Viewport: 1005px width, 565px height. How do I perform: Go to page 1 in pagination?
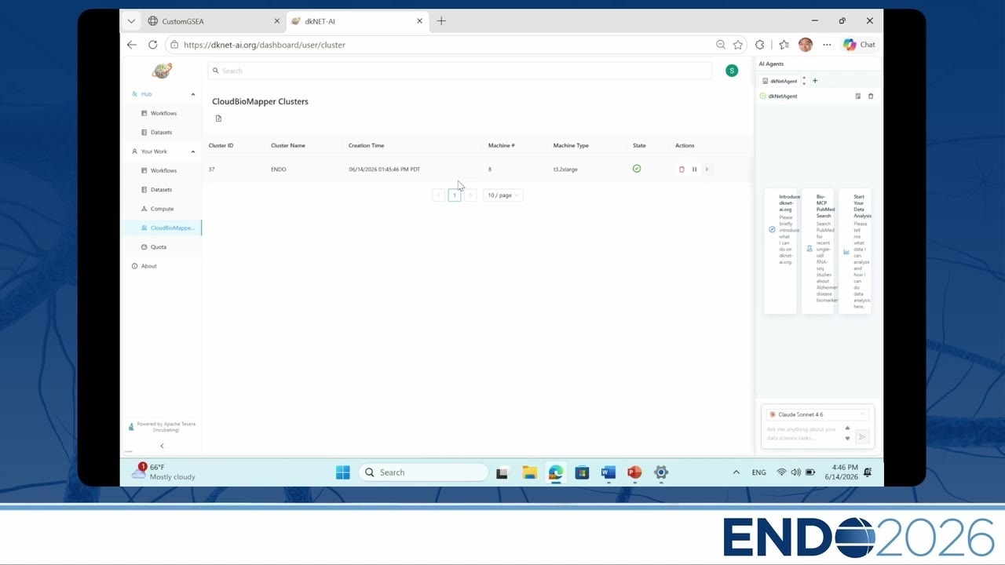click(x=455, y=195)
